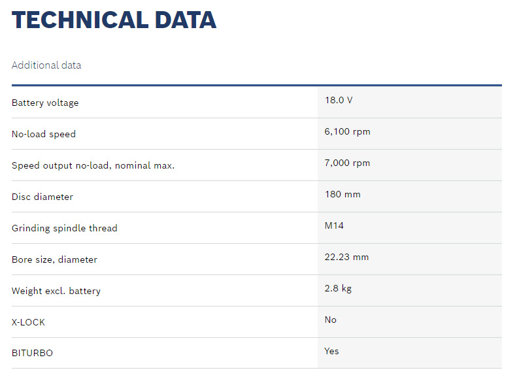Image resolution: width=517 pixels, height=381 pixels.
Task: Click the 18.0 V value
Action: click(x=339, y=101)
